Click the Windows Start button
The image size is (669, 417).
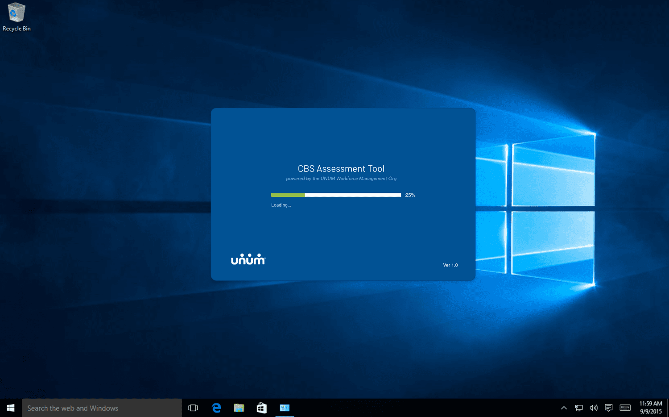coord(11,408)
